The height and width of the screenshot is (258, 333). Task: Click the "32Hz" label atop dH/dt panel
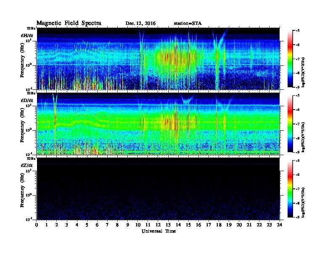(31, 28)
